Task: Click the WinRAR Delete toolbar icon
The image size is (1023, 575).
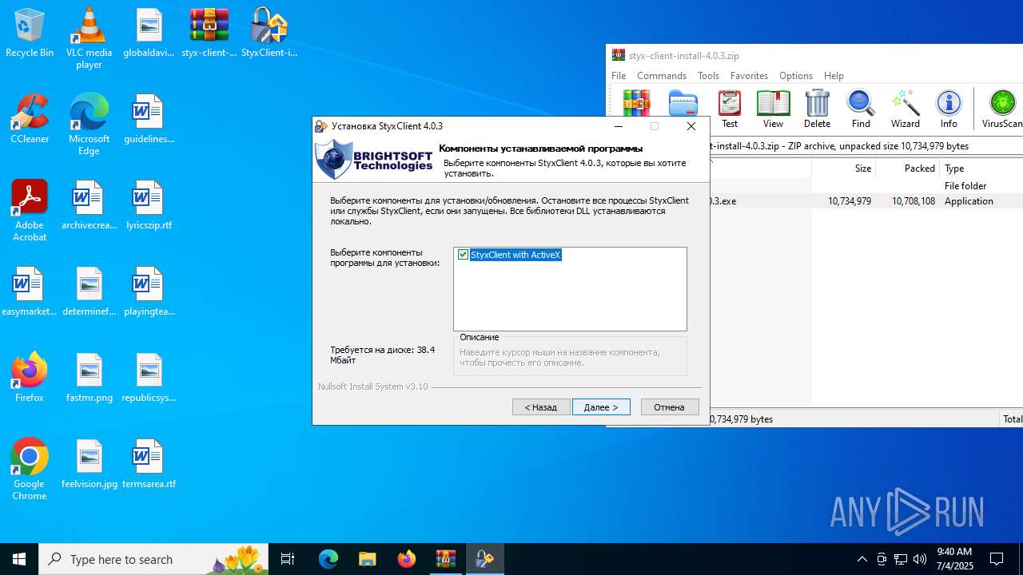Action: pos(817,109)
